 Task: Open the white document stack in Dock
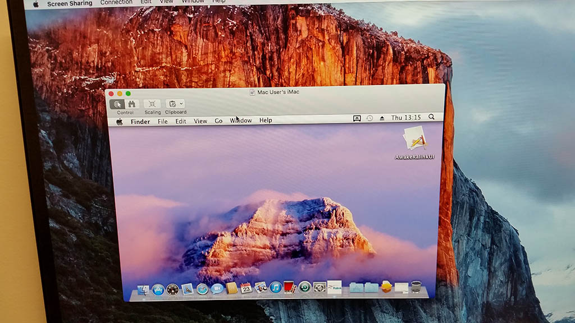(401, 287)
